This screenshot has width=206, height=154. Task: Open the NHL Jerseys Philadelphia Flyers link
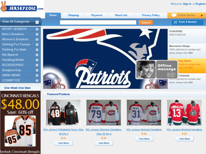63,132
